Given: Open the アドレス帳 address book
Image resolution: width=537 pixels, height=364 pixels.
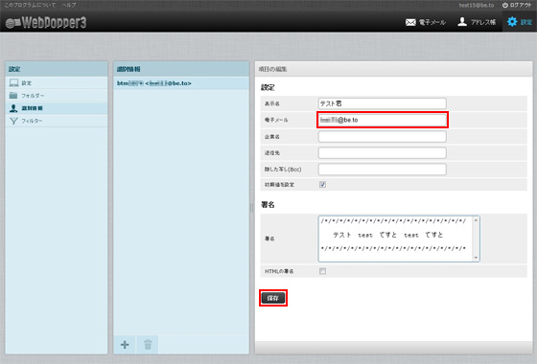Looking at the screenshot, I should [x=477, y=22].
